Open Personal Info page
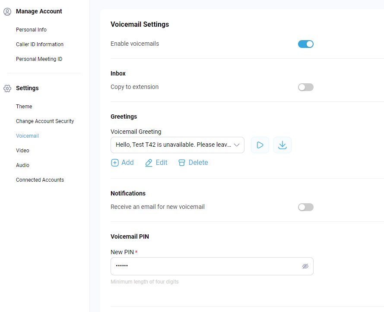Screen dimensions: 384x312 [31, 30]
